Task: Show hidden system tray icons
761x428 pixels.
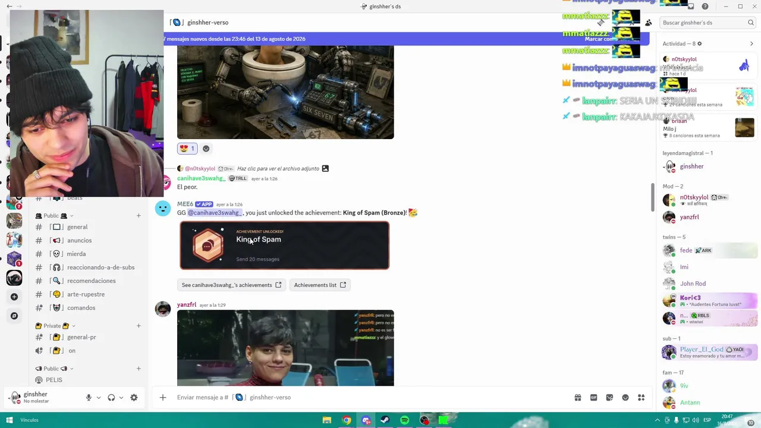Action: point(658,420)
